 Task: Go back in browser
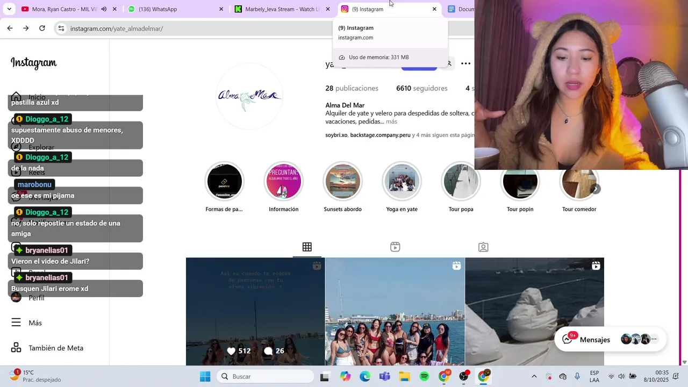10,28
